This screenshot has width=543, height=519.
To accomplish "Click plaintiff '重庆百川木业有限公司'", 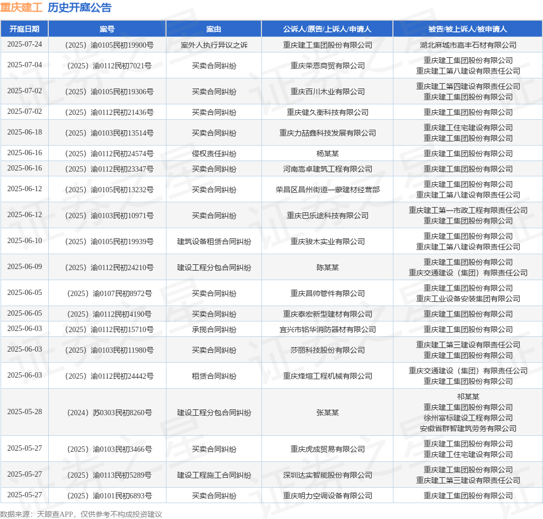I will (327, 92).
